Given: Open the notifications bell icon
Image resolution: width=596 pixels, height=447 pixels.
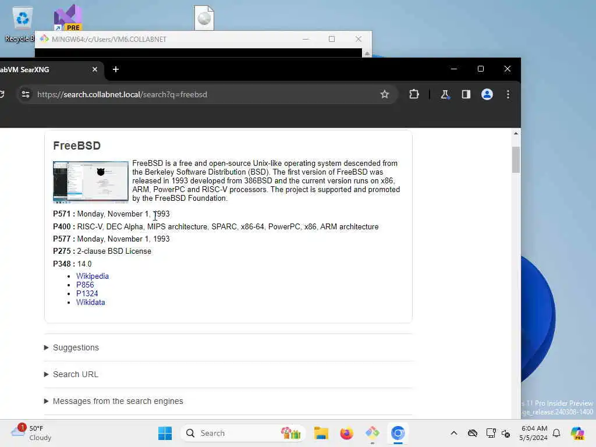Looking at the screenshot, I should click(x=556, y=433).
